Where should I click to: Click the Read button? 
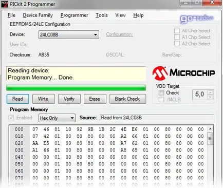(x=18, y=99)
